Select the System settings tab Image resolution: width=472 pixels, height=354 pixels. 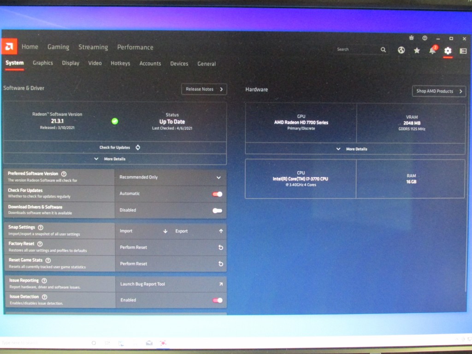pos(14,63)
